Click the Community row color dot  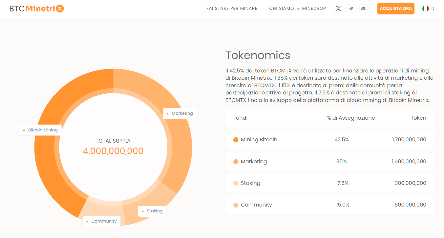pyautogui.click(x=236, y=205)
